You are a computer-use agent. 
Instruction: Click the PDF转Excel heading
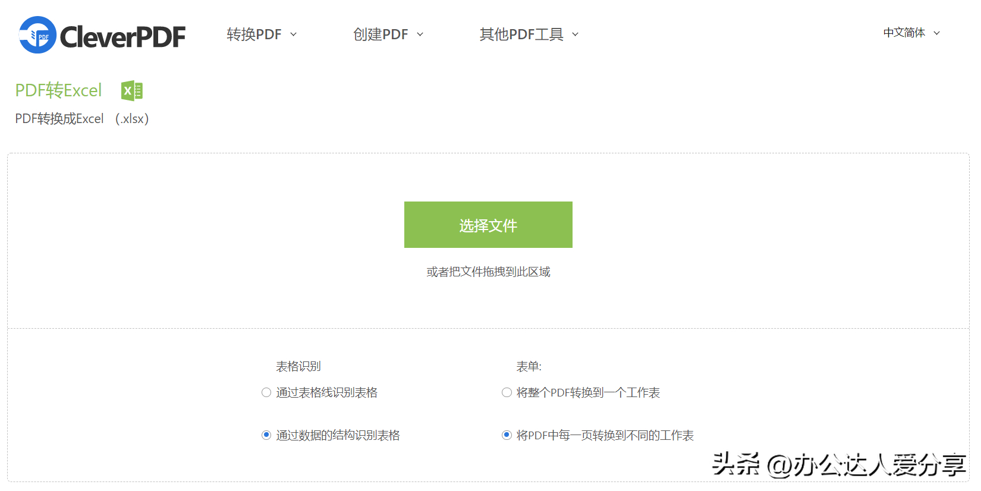pyautogui.click(x=58, y=90)
